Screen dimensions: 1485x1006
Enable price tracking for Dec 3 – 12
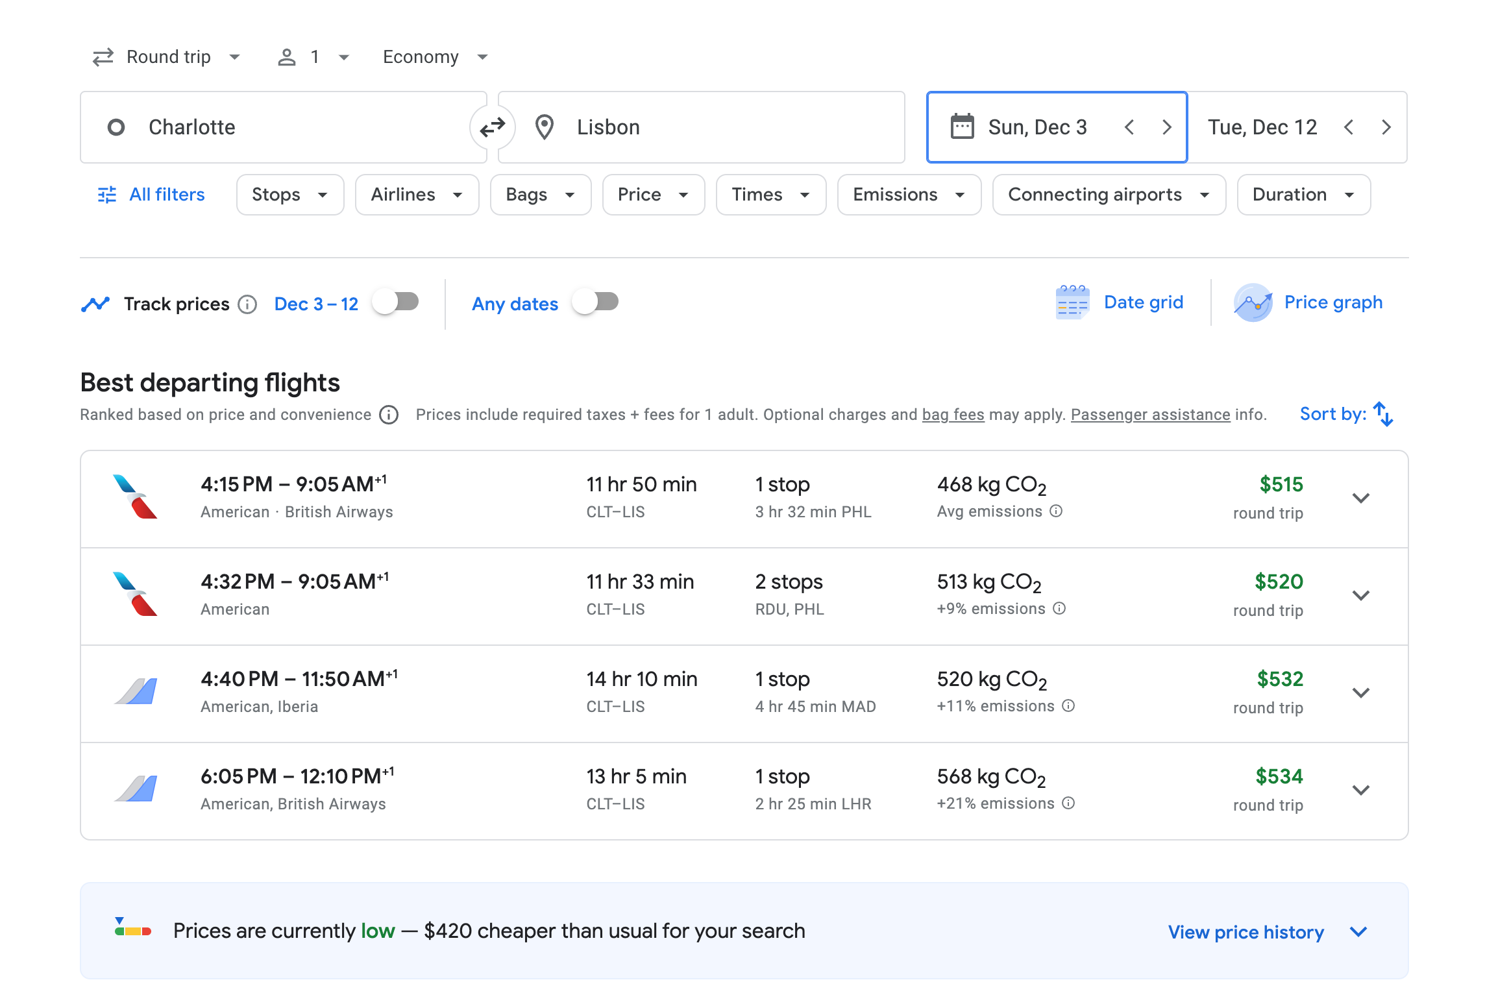pyautogui.click(x=396, y=301)
